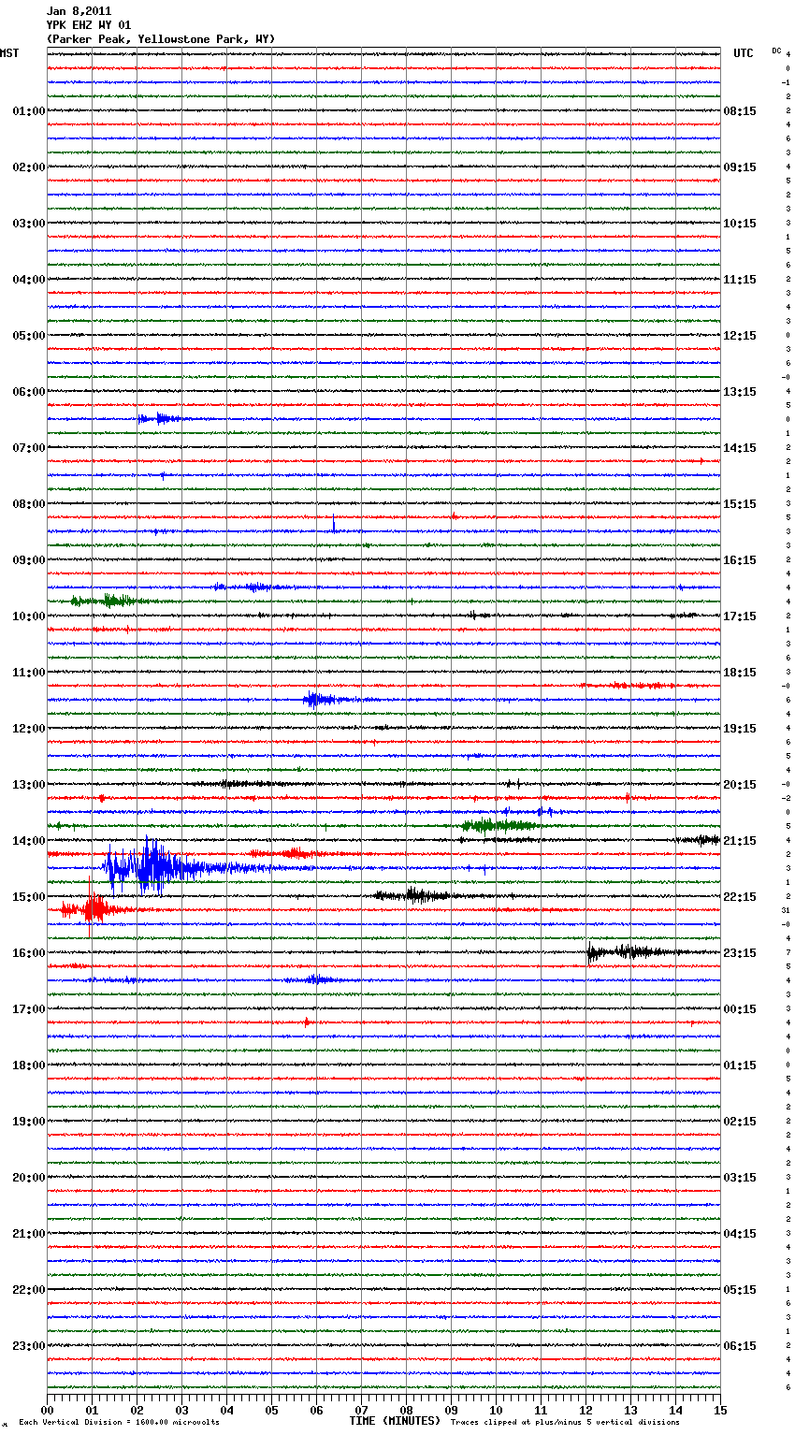Click the "(Parker Peak, Yellowstone Park, WY)" location text

(x=161, y=39)
